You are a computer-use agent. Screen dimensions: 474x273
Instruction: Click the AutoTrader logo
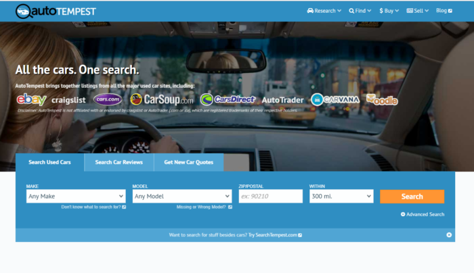pos(282,100)
